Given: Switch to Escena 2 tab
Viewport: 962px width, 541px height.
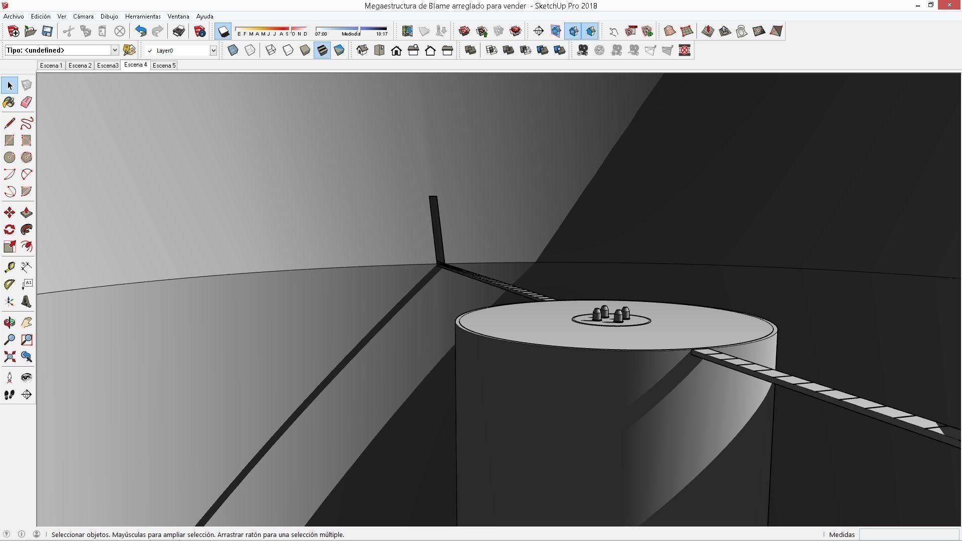Looking at the screenshot, I should click(x=80, y=66).
